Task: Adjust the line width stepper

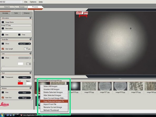Action: (x=30, y=64)
